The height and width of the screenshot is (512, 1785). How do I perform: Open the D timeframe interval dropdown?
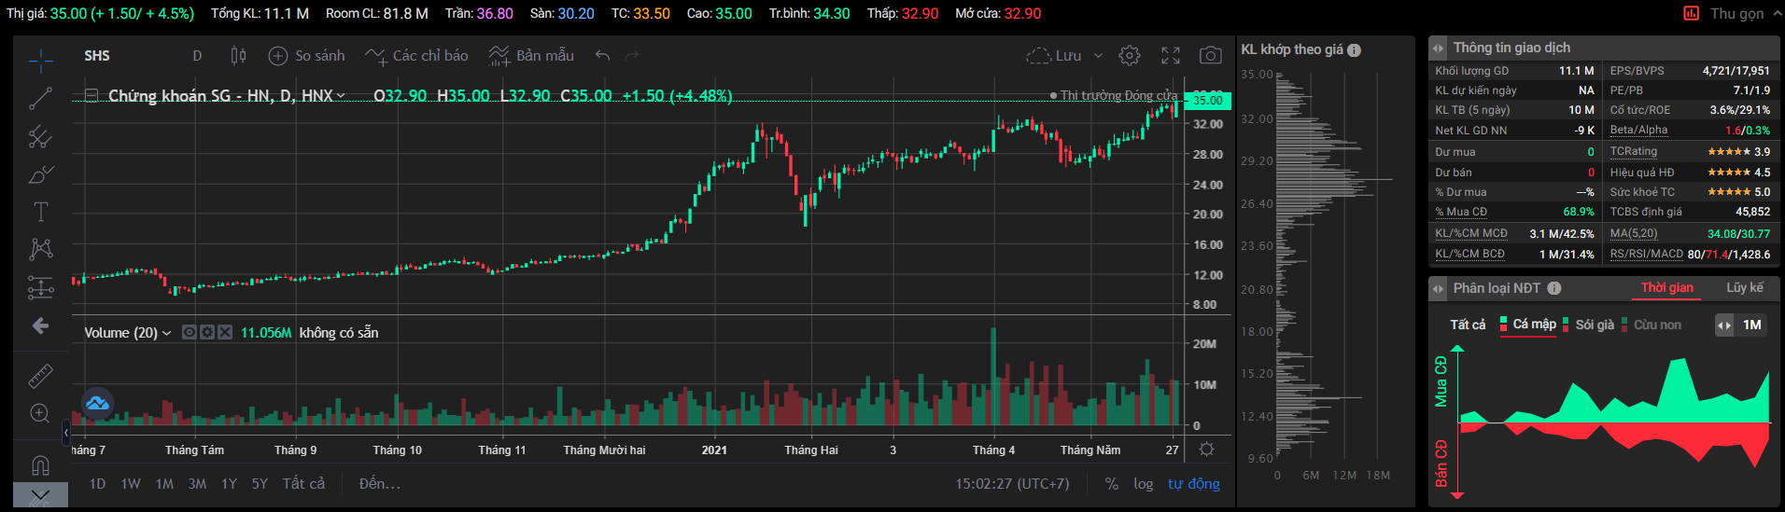[x=197, y=56]
